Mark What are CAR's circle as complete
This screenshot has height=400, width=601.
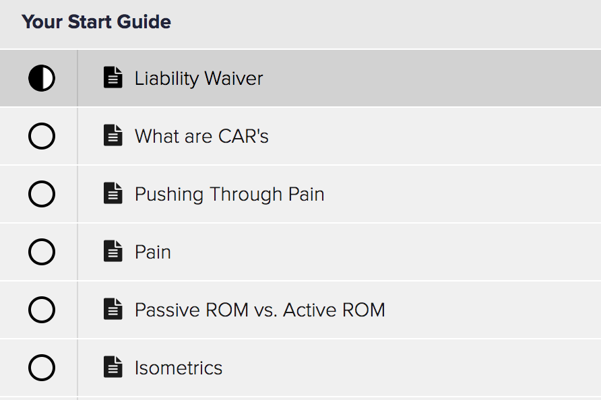click(x=42, y=136)
